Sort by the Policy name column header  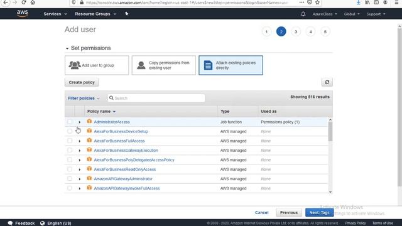101,112
